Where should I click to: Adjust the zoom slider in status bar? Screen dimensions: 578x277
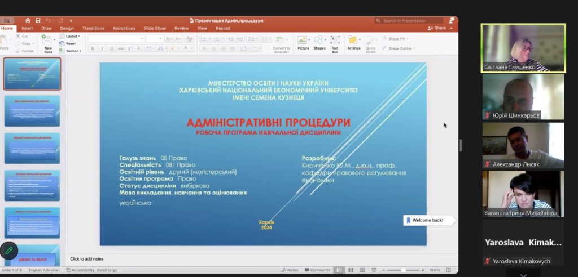click(x=404, y=270)
